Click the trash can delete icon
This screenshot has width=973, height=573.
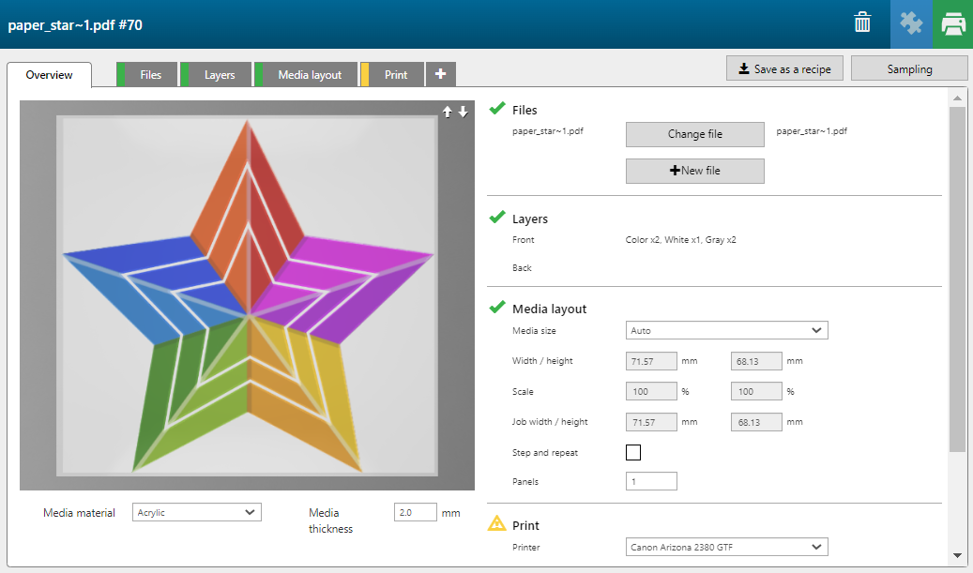pos(862,23)
